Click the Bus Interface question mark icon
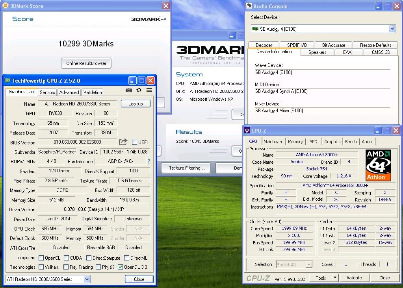Image resolution: width=403 pixels, height=288 pixels. 149,161
